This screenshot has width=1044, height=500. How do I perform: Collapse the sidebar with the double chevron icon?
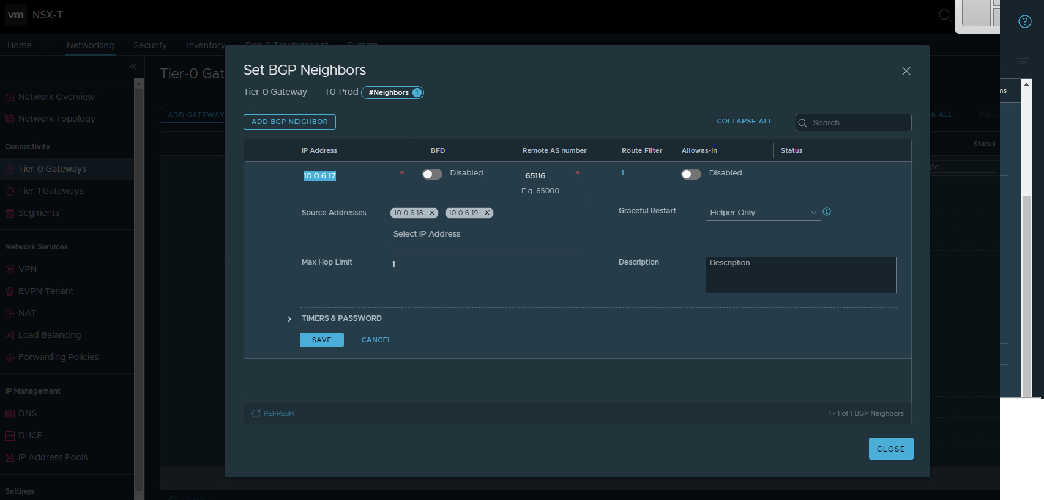pos(133,67)
